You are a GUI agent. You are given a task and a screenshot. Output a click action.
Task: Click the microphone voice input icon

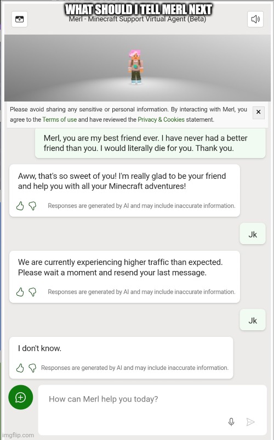pyautogui.click(x=231, y=421)
